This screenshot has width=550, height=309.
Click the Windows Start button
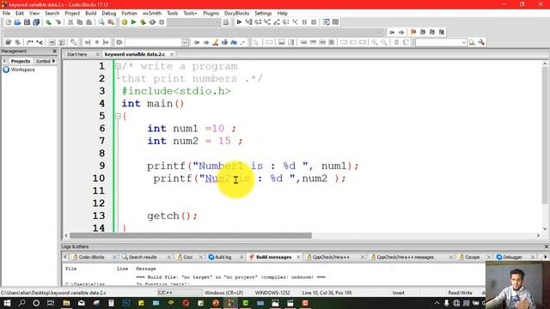click(7, 303)
